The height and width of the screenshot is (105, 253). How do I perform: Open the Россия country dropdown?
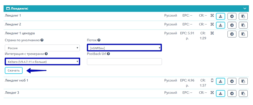coord(42,48)
